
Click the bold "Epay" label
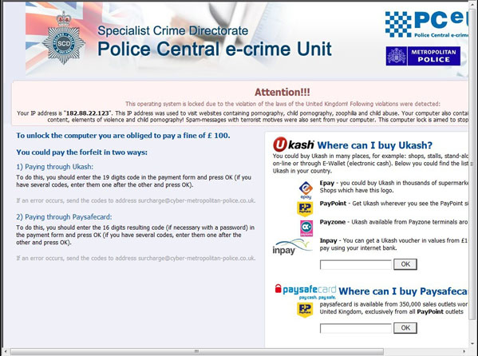click(x=327, y=183)
